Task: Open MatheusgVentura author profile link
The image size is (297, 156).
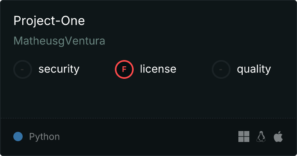Action: click(59, 41)
